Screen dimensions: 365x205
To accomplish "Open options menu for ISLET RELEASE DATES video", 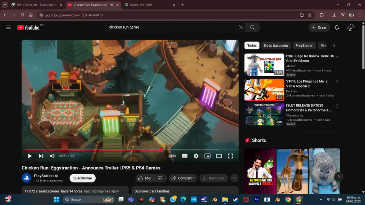I will [x=337, y=106].
